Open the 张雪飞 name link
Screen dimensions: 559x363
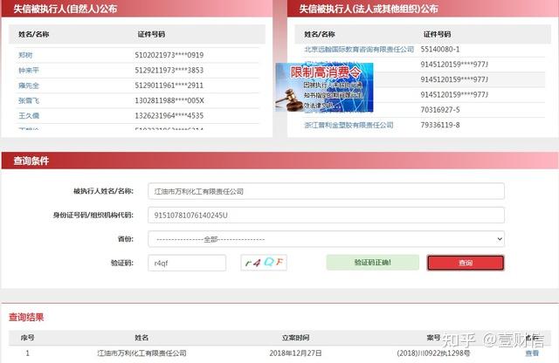point(29,100)
